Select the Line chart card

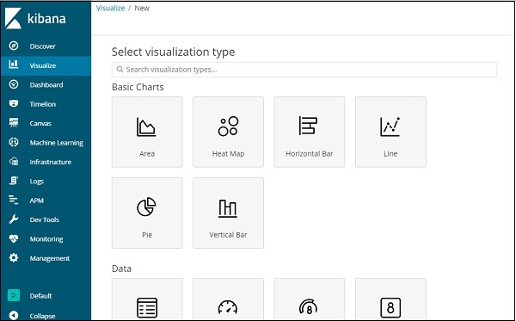pos(390,132)
